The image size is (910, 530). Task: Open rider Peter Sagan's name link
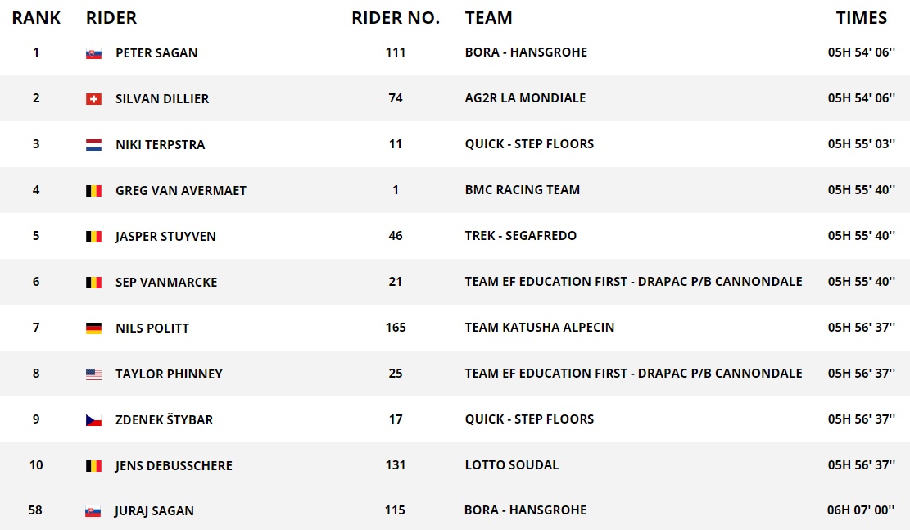click(x=156, y=53)
